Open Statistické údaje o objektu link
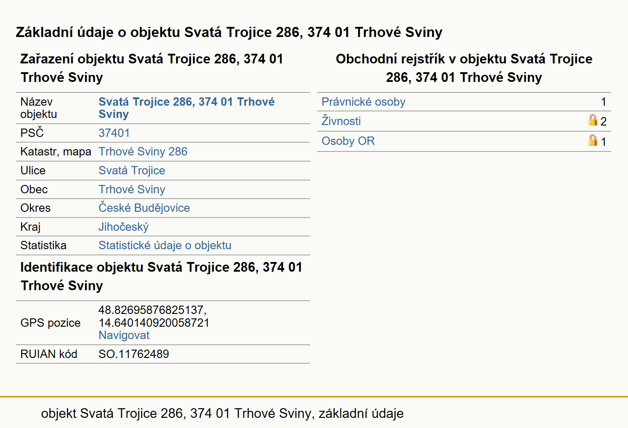This screenshot has height=428, width=628. 165,245
